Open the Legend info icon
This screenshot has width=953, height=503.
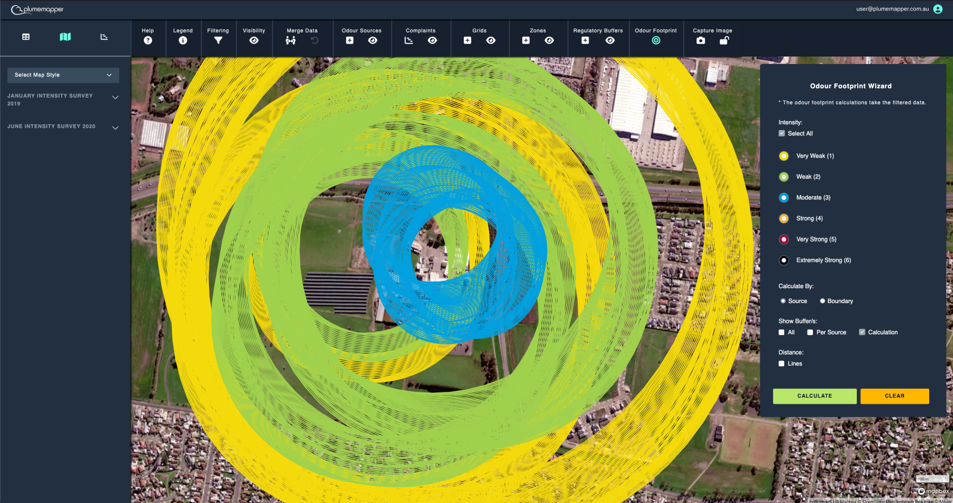pos(183,41)
